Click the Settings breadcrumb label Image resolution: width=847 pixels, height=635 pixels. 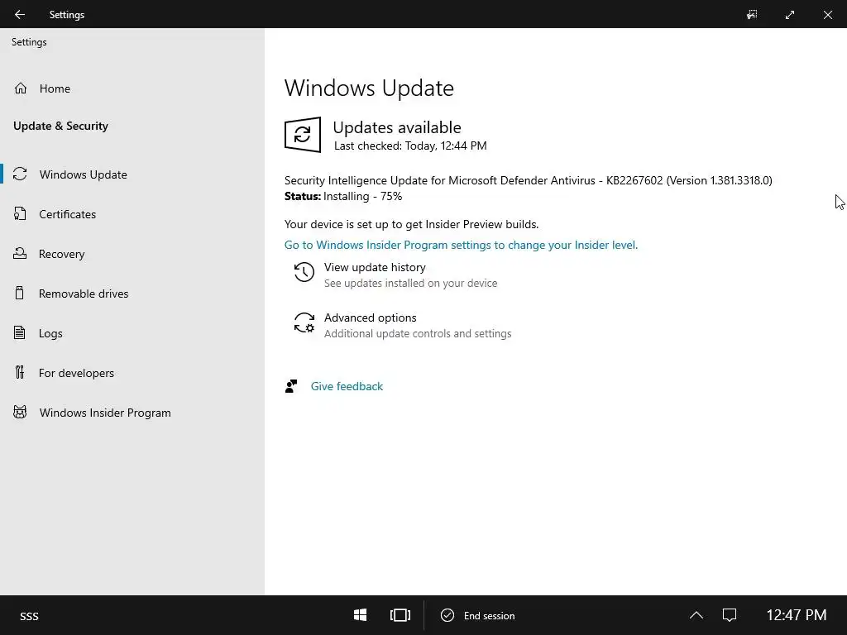click(x=29, y=42)
